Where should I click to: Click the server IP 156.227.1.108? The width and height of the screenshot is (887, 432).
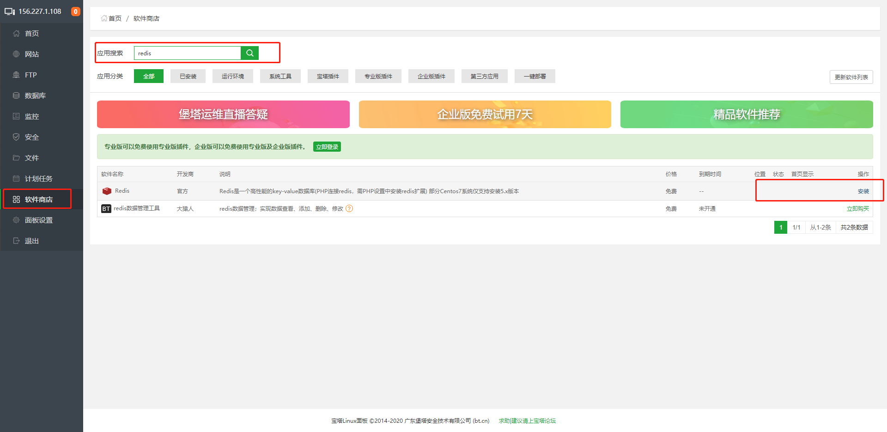[x=40, y=12]
